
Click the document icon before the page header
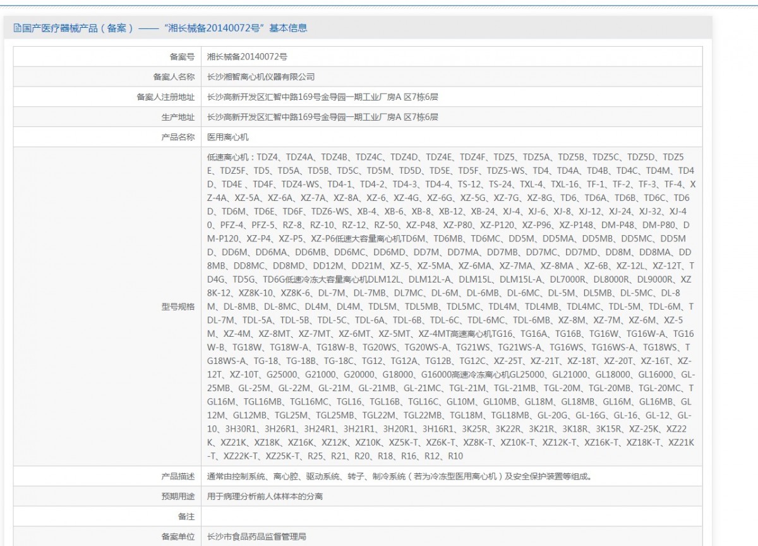17,28
